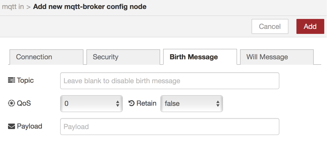327x147 pixels.
Task: Select the Birth Message tab
Action: [200, 57]
